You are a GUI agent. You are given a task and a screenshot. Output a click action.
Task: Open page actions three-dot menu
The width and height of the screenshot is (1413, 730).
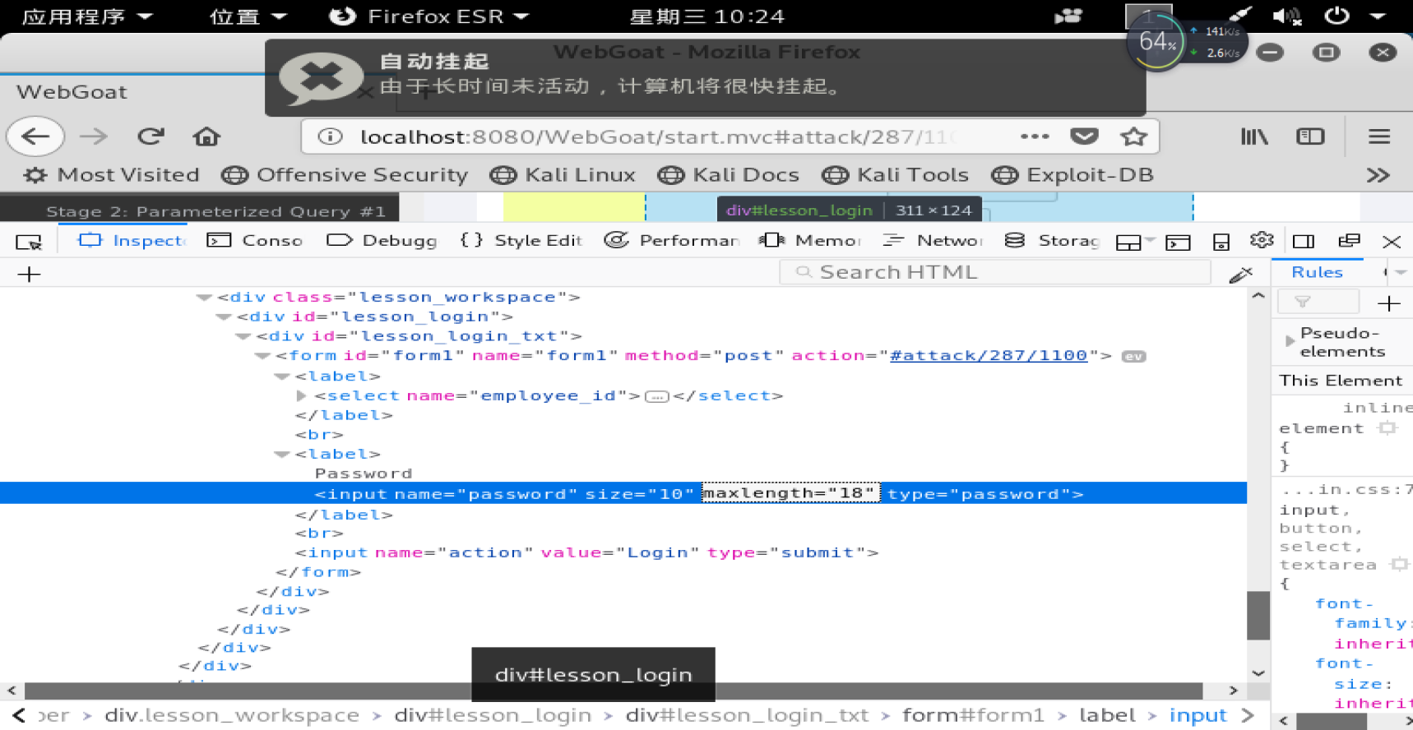(x=1035, y=136)
